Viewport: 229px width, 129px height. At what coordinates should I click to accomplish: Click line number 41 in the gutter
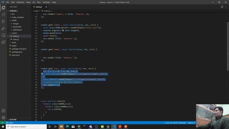36,101
